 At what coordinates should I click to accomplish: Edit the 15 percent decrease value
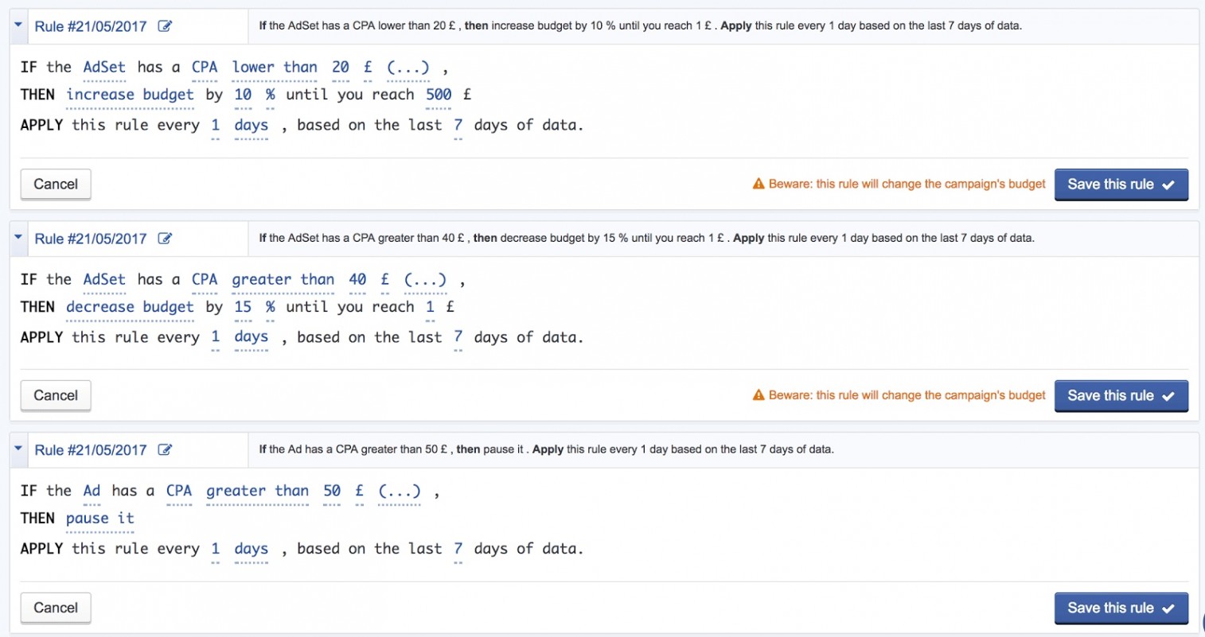click(x=243, y=308)
